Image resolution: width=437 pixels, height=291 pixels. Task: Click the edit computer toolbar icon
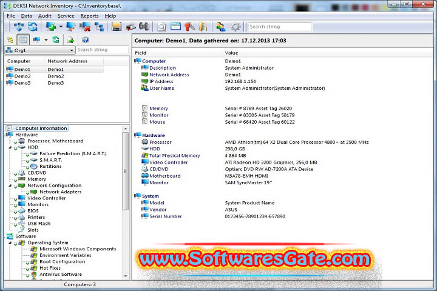71,27
